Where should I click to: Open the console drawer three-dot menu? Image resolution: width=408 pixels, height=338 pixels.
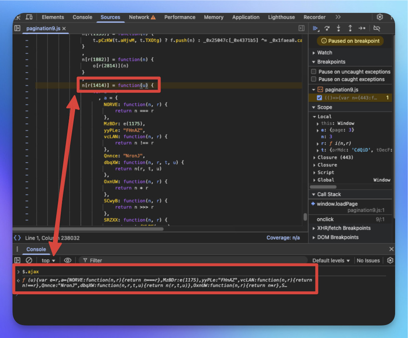click(x=17, y=249)
